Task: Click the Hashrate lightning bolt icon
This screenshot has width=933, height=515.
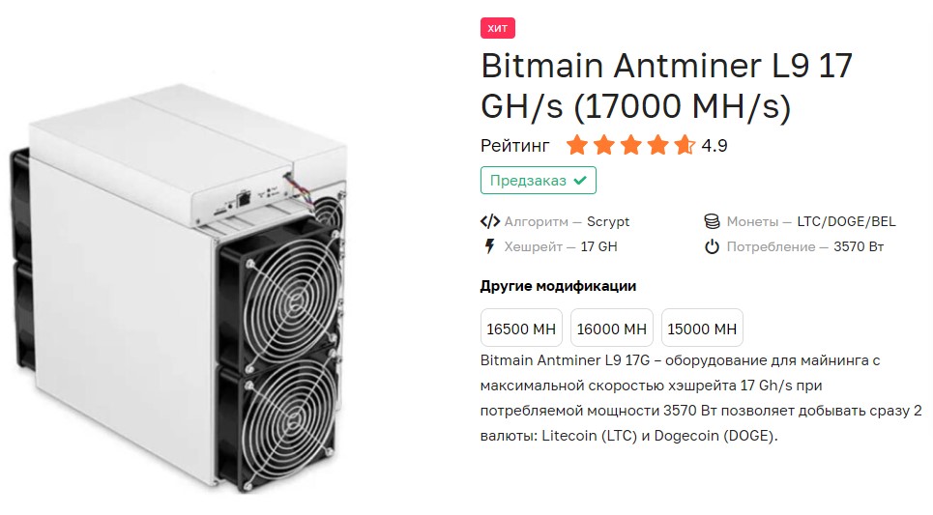Action: click(489, 246)
